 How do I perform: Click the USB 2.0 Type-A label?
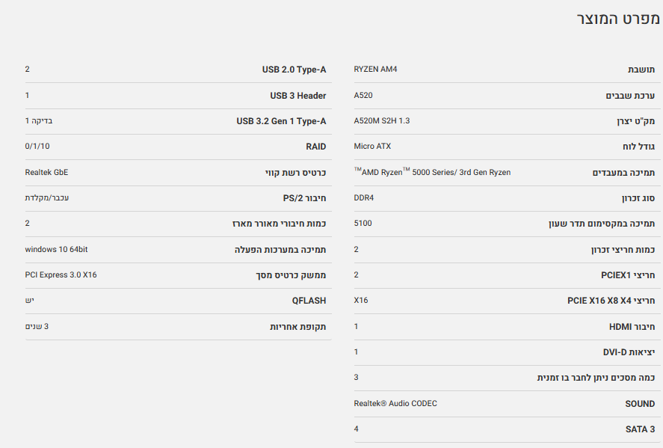click(294, 70)
